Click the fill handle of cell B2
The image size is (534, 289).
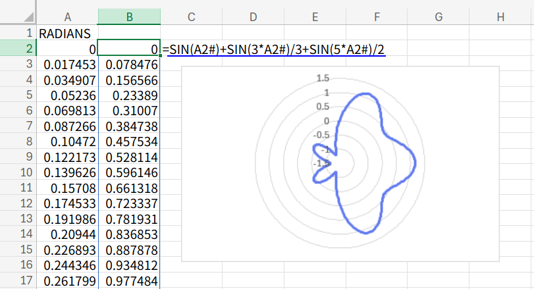159,57
